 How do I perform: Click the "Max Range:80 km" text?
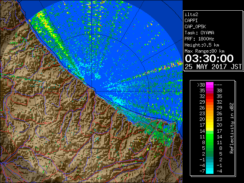click(x=204, y=51)
